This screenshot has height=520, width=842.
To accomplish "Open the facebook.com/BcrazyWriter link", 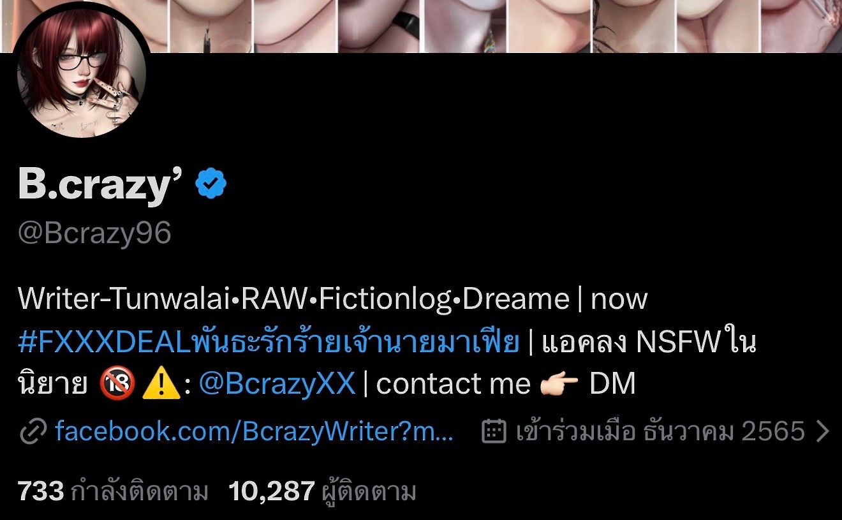I will click(255, 432).
